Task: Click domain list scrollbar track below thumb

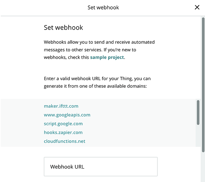Action: point(198,136)
